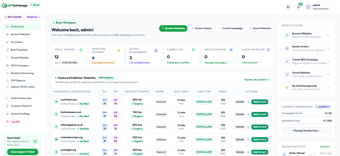Click the green Browse Websites button
This screenshot has width=340, height=156.
(173, 28)
